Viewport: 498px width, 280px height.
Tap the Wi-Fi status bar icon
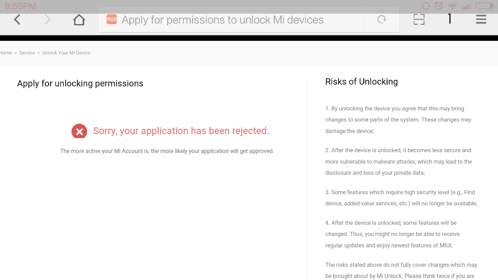click(452, 6)
